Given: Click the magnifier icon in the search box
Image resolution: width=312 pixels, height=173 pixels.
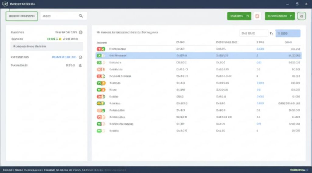Looking at the screenshot, I should coord(80,16).
